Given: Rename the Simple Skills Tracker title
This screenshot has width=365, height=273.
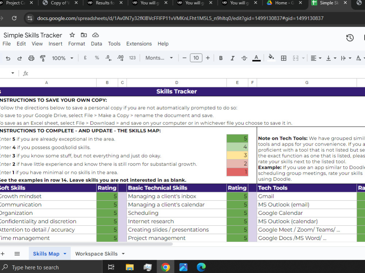Looking at the screenshot, I should (33, 35).
